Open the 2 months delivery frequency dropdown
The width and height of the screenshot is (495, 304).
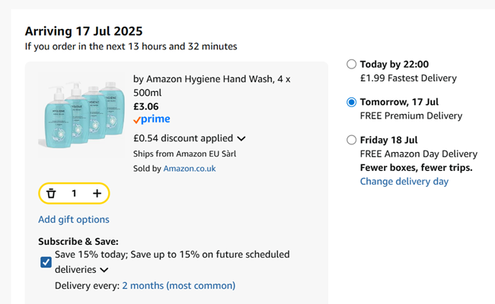pyautogui.click(x=178, y=286)
